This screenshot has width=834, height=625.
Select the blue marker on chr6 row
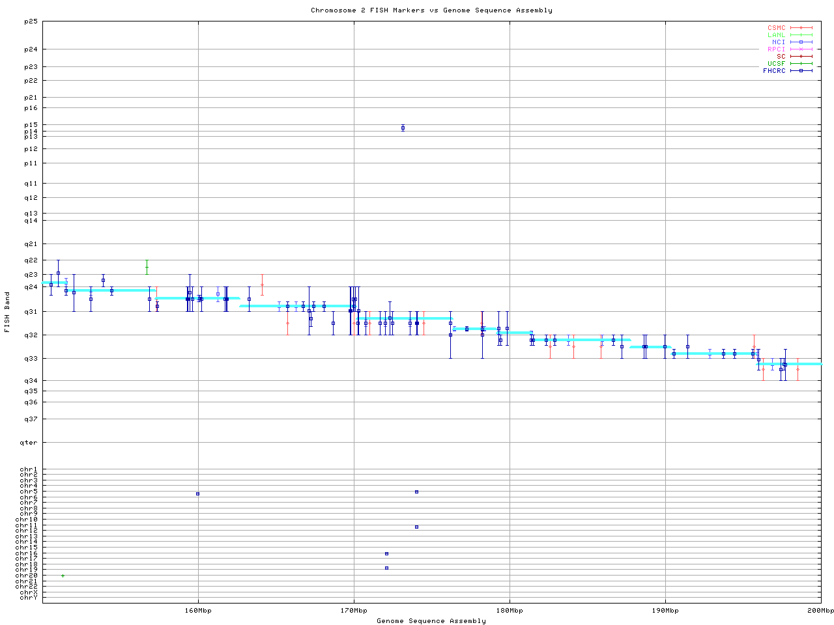[x=197, y=494]
